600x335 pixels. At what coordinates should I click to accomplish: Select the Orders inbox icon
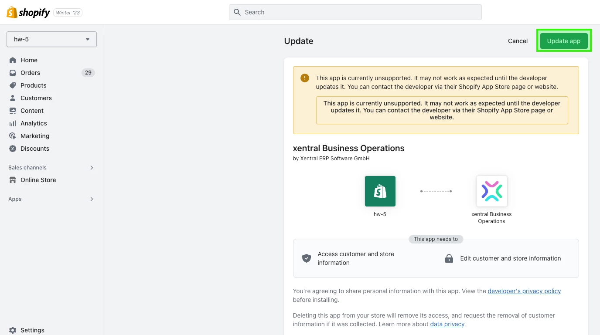click(x=13, y=73)
